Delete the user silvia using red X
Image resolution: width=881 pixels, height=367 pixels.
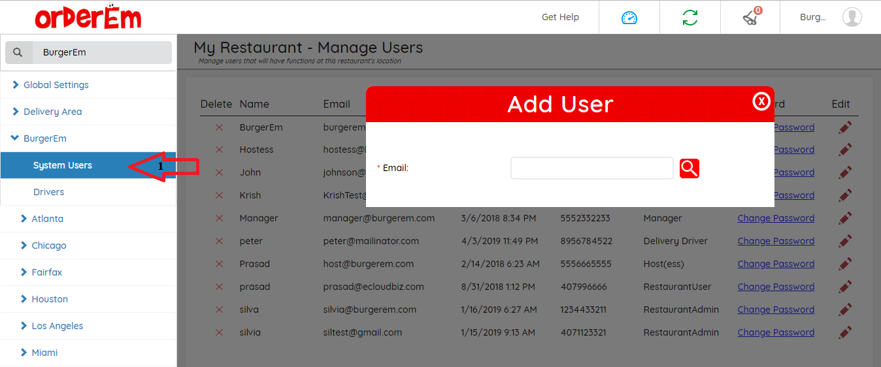pyautogui.click(x=219, y=332)
